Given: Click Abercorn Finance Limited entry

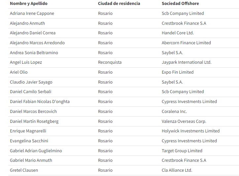Looking at the screenshot, I should [x=186, y=43].
